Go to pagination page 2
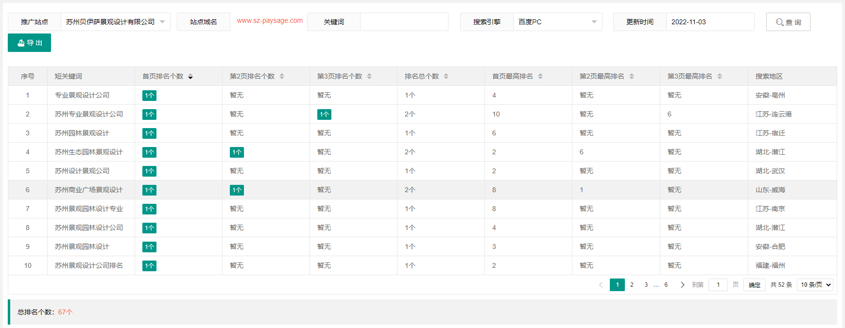The width and height of the screenshot is (845, 328). 632,285
